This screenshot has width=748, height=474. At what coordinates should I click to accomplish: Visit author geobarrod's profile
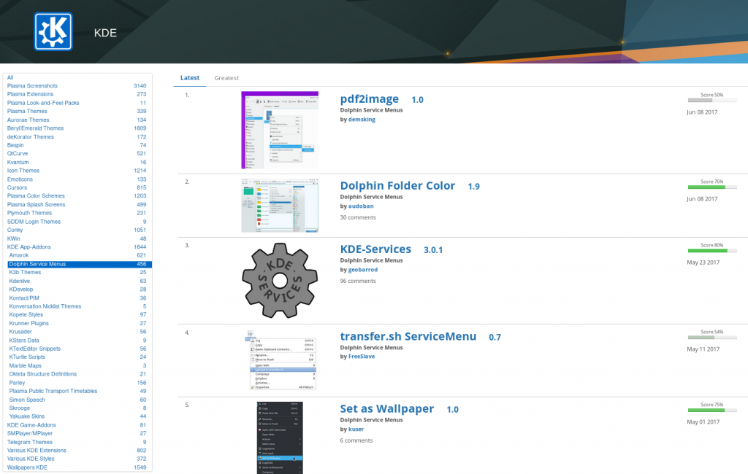point(362,270)
